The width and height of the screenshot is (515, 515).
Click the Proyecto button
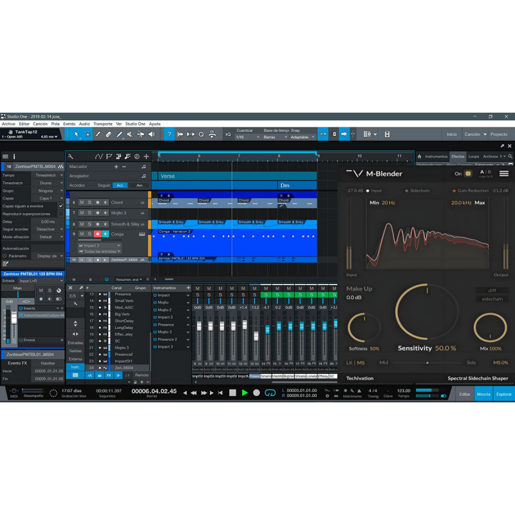pyautogui.click(x=499, y=135)
